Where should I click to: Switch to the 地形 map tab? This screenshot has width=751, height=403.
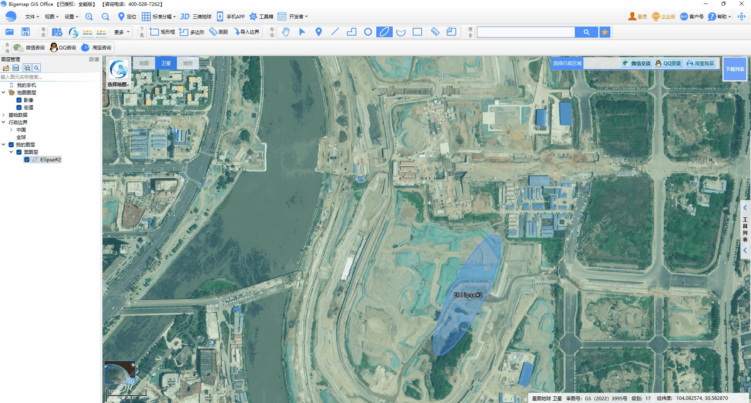(188, 63)
